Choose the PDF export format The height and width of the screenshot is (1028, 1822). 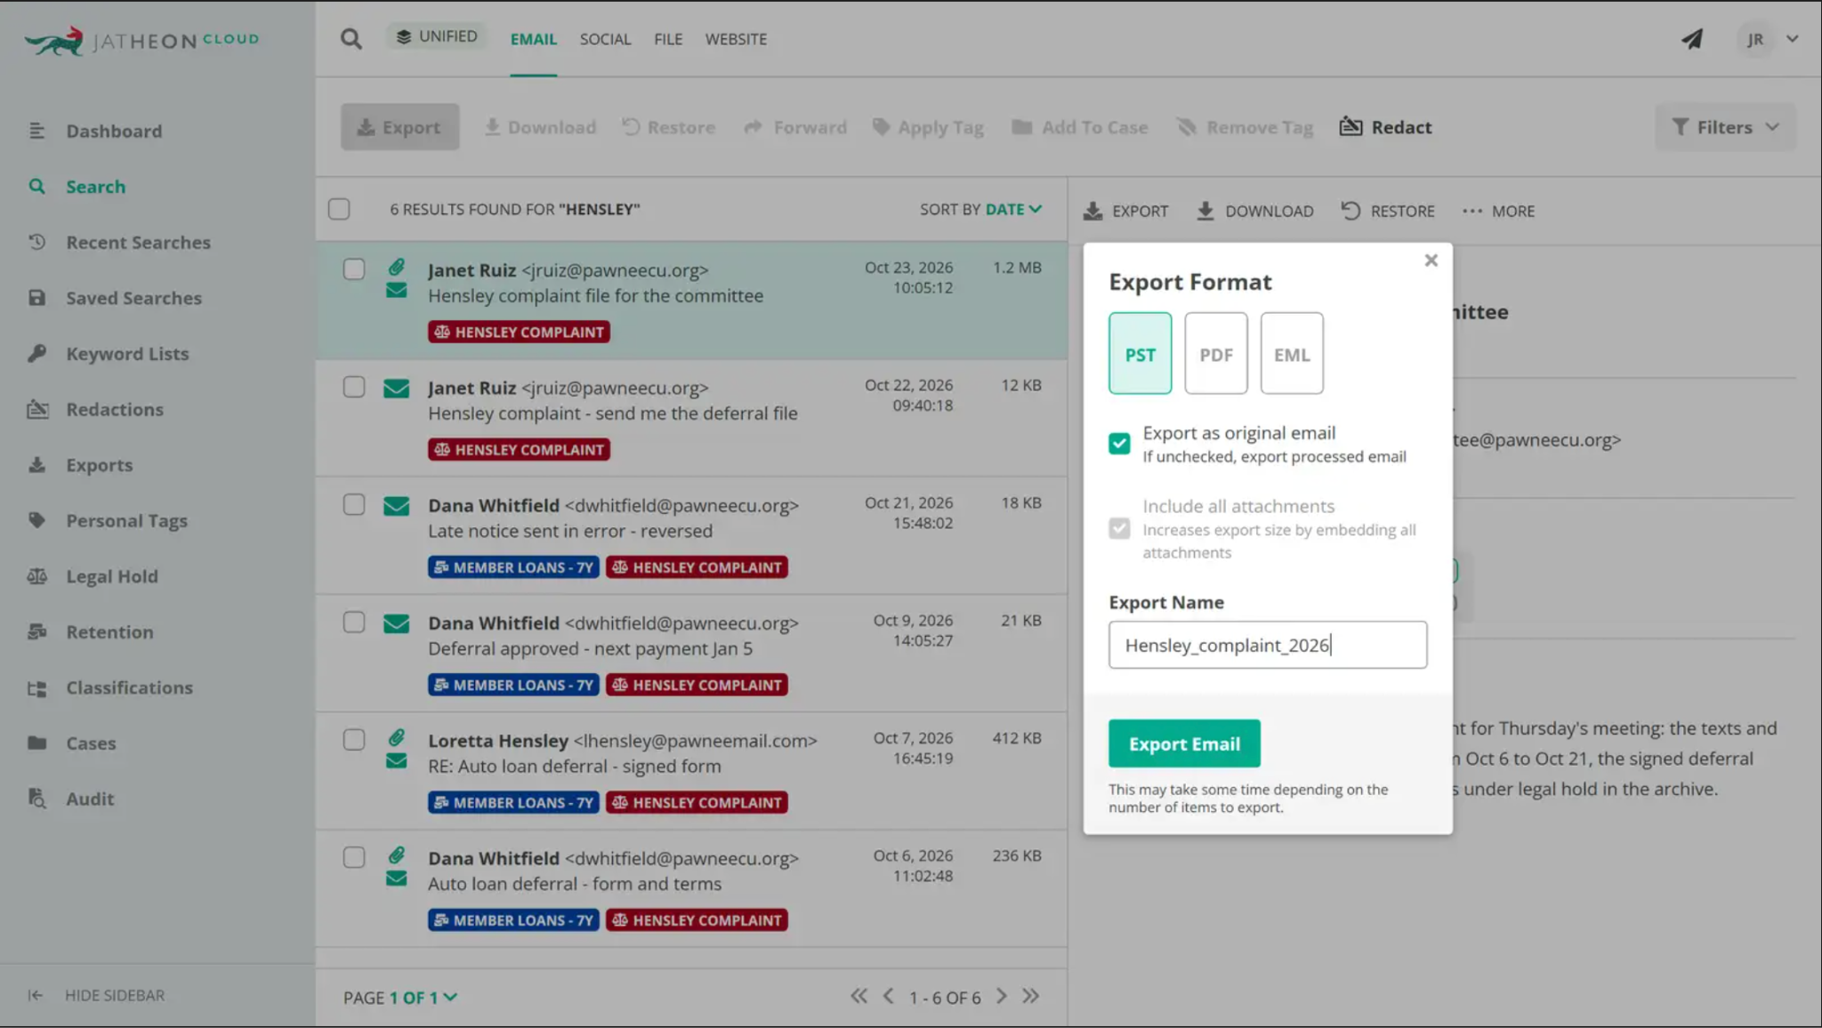(x=1216, y=353)
